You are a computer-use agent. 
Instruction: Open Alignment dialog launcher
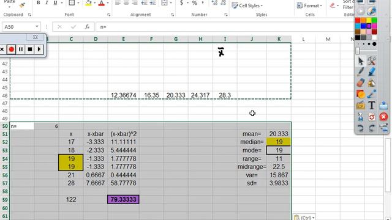(172, 15)
